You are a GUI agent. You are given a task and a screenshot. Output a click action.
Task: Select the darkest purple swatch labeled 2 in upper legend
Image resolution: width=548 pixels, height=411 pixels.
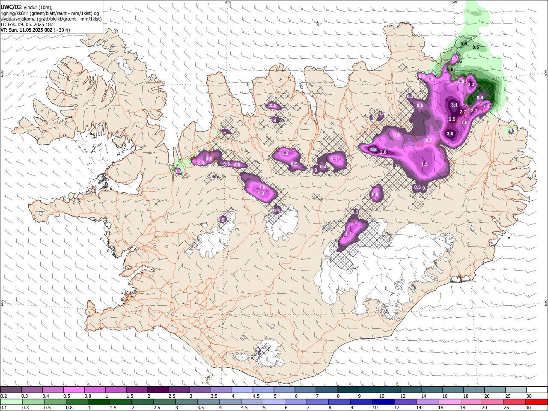(x=158, y=390)
